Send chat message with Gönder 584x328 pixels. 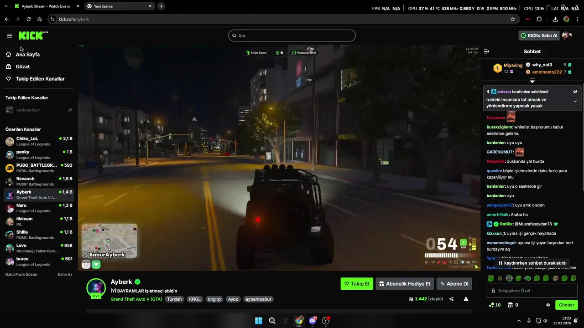(x=567, y=305)
